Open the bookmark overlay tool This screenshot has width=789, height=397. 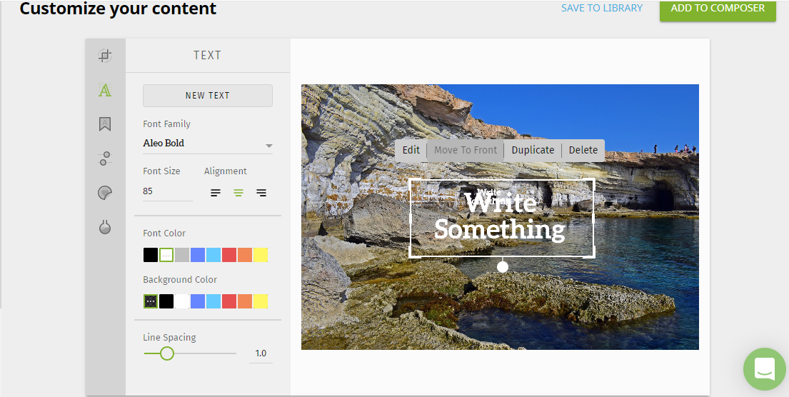click(x=105, y=124)
